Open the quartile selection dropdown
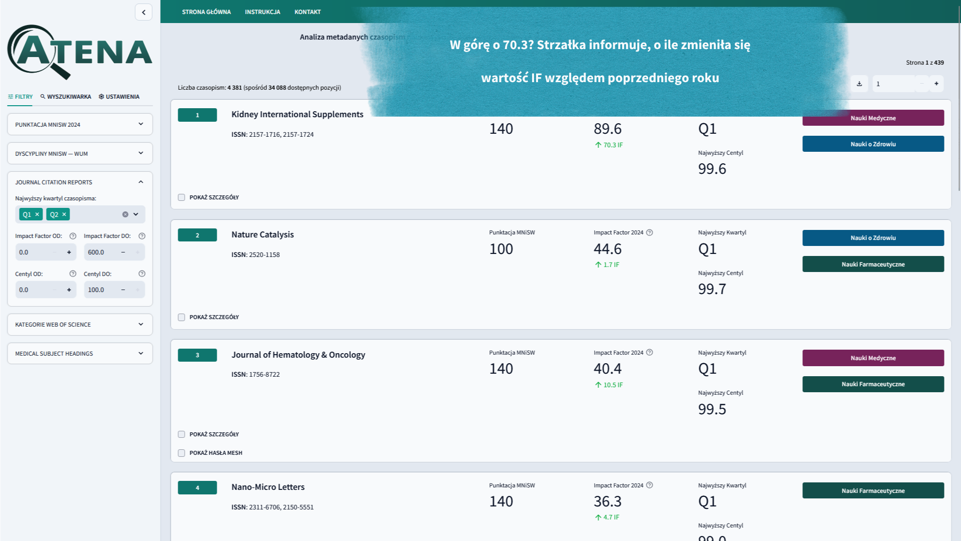Viewport: 961px width, 541px height. 136,214
